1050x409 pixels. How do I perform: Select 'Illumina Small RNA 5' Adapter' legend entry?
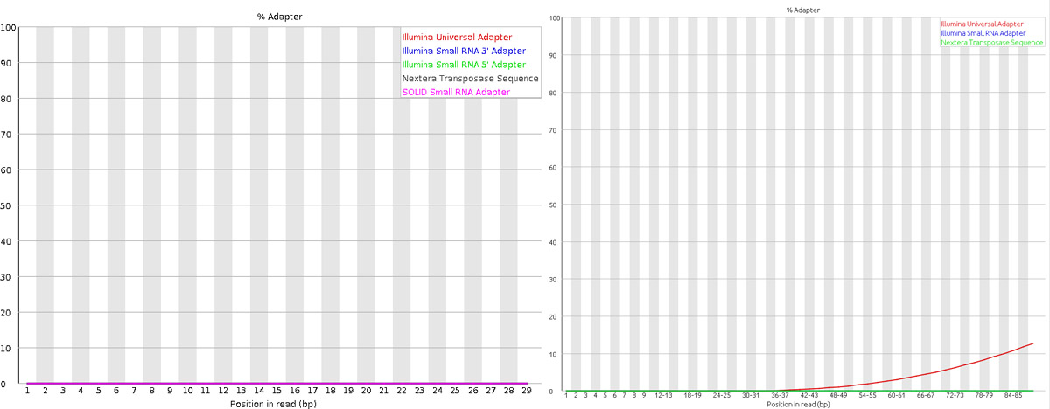[464, 65]
